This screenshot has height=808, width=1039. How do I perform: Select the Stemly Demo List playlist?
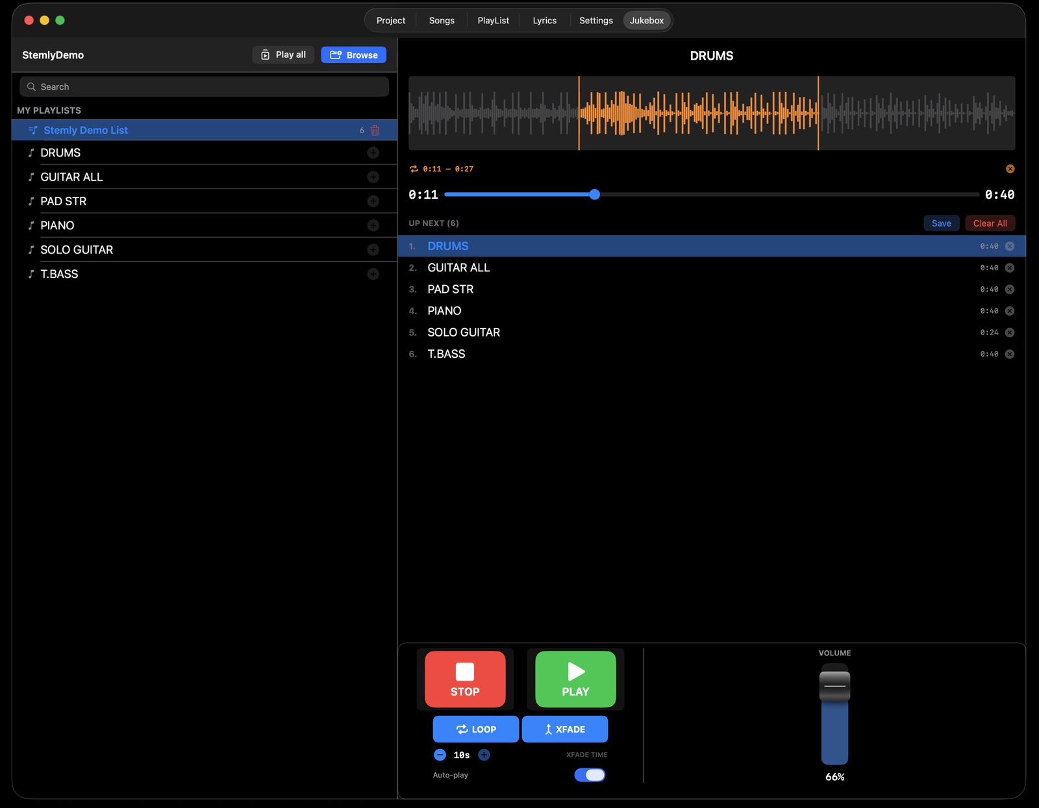click(205, 130)
